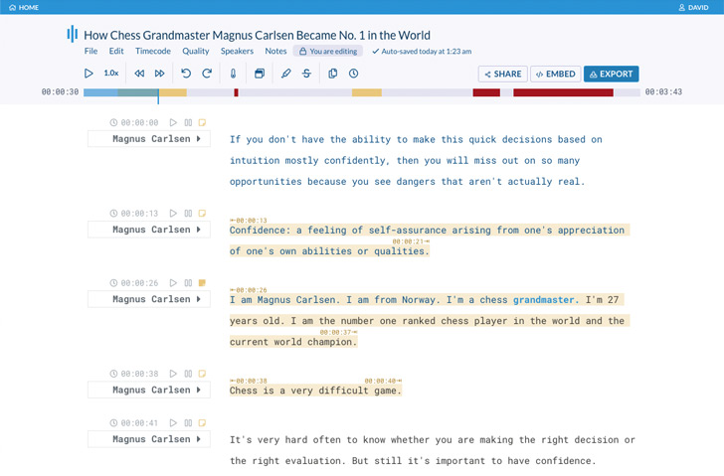724x476 pixels.
Task: Click the timestamp clock icon at 00:00:00
Action: tap(113, 122)
